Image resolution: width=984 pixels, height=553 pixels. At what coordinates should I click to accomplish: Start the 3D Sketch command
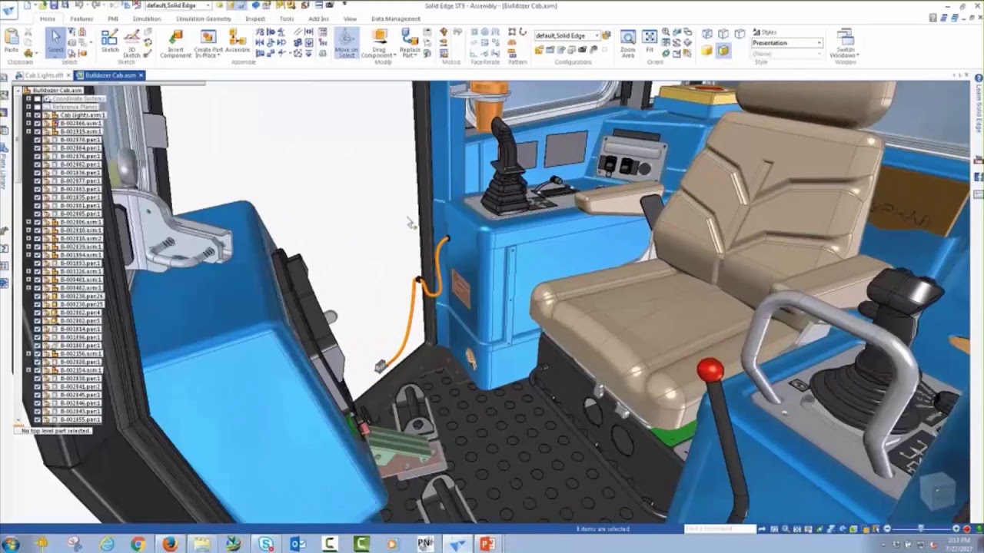point(131,43)
